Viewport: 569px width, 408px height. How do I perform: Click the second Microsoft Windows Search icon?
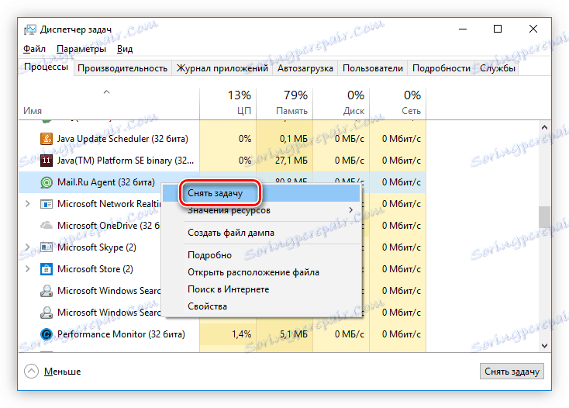(x=46, y=313)
